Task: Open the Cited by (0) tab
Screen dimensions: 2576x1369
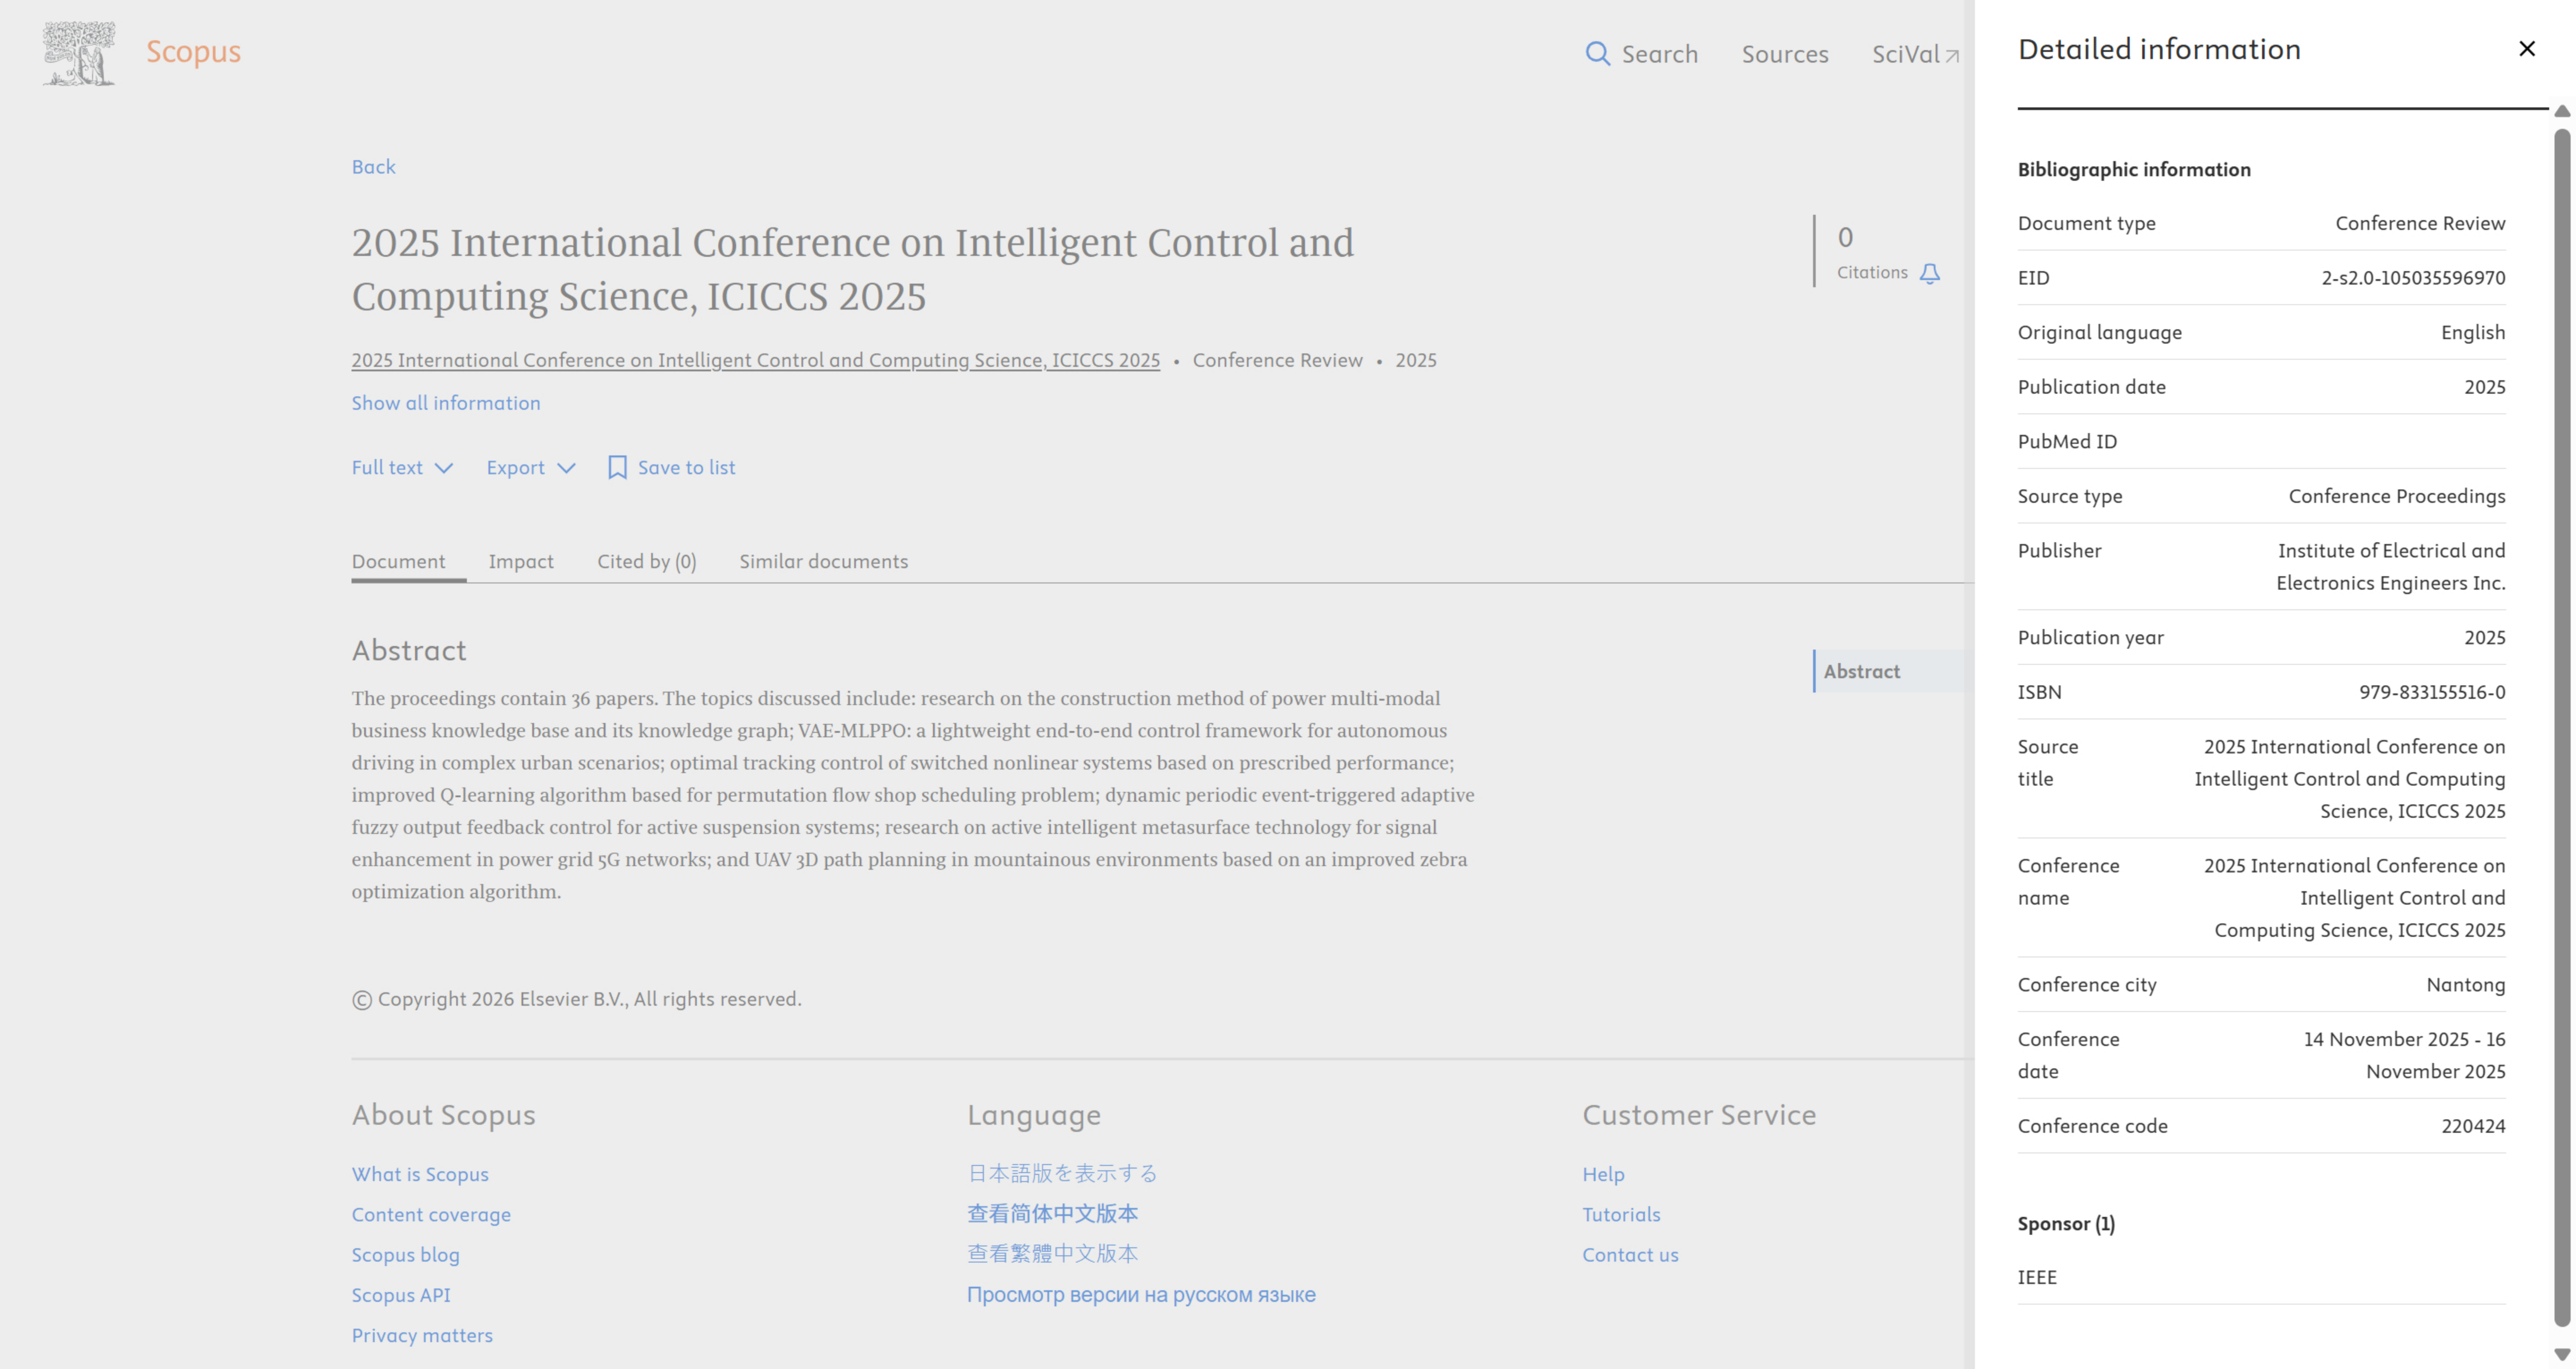Action: point(647,561)
